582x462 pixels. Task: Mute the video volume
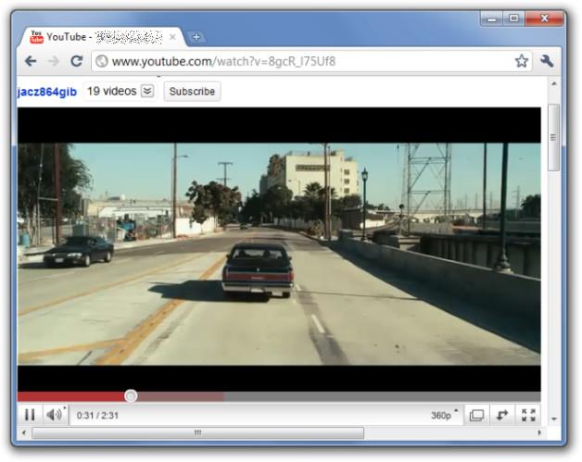(55, 415)
